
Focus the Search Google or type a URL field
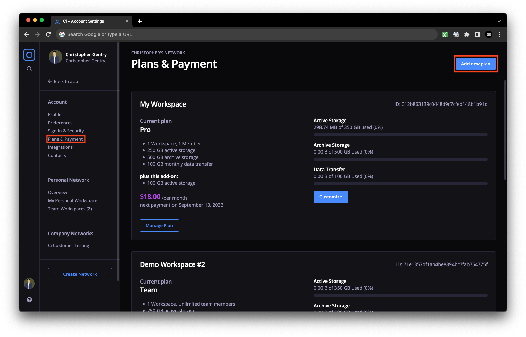click(x=247, y=34)
